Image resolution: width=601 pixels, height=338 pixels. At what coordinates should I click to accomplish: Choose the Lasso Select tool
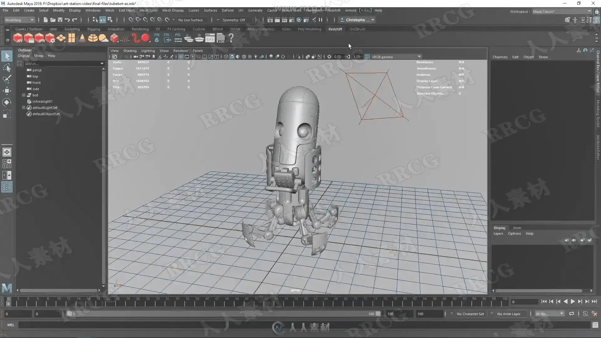[x=7, y=68]
